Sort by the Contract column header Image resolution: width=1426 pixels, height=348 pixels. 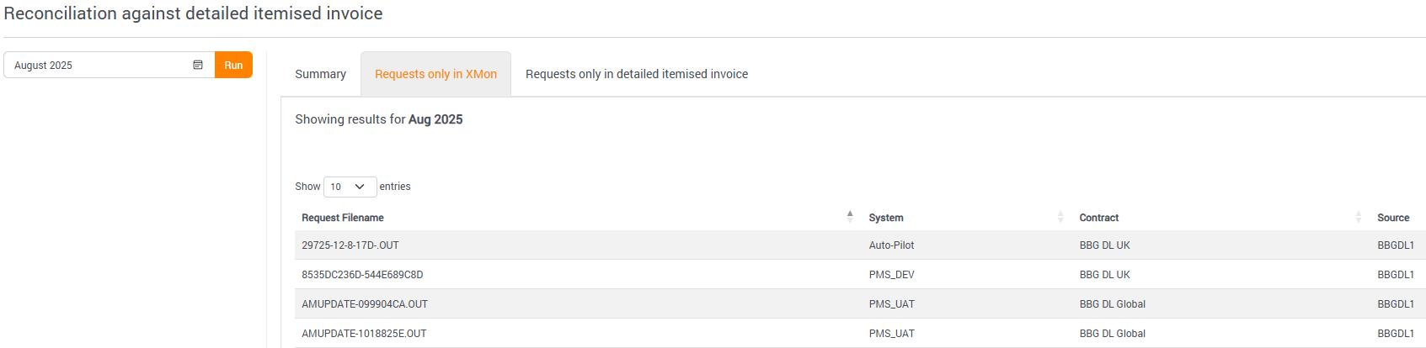coord(1099,218)
